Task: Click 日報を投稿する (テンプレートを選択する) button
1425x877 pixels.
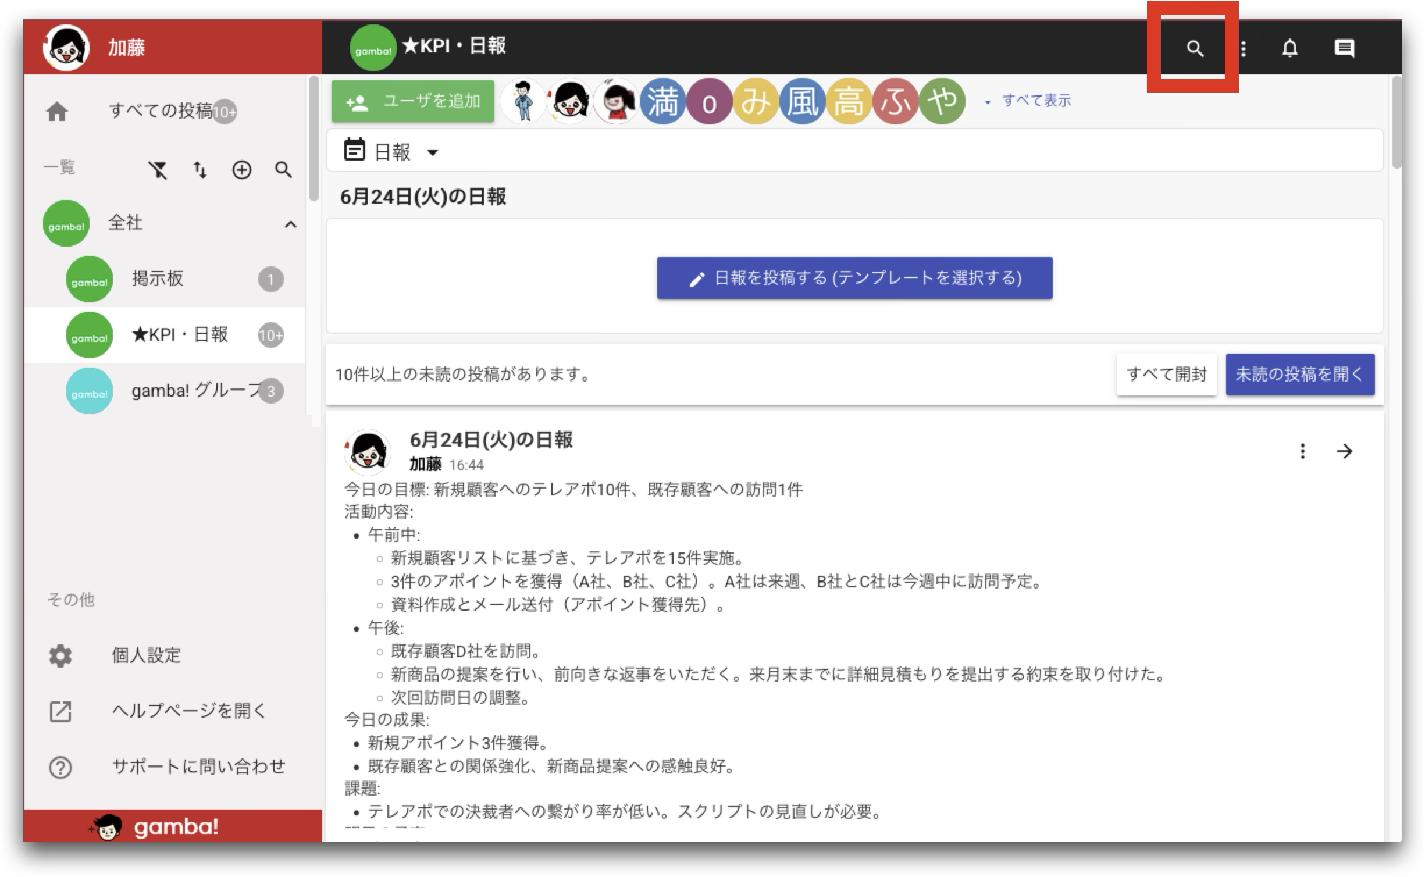Action: tap(854, 278)
